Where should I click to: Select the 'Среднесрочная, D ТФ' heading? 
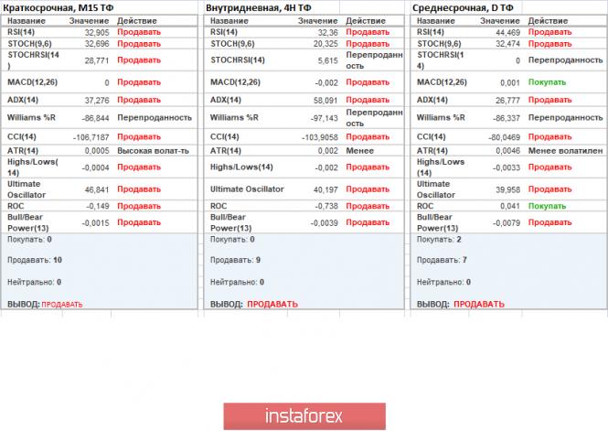coord(463,7)
